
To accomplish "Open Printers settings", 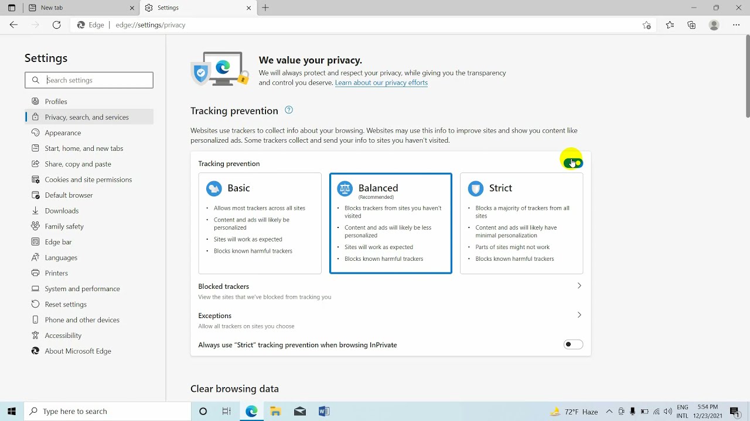I will click(89, 273).
